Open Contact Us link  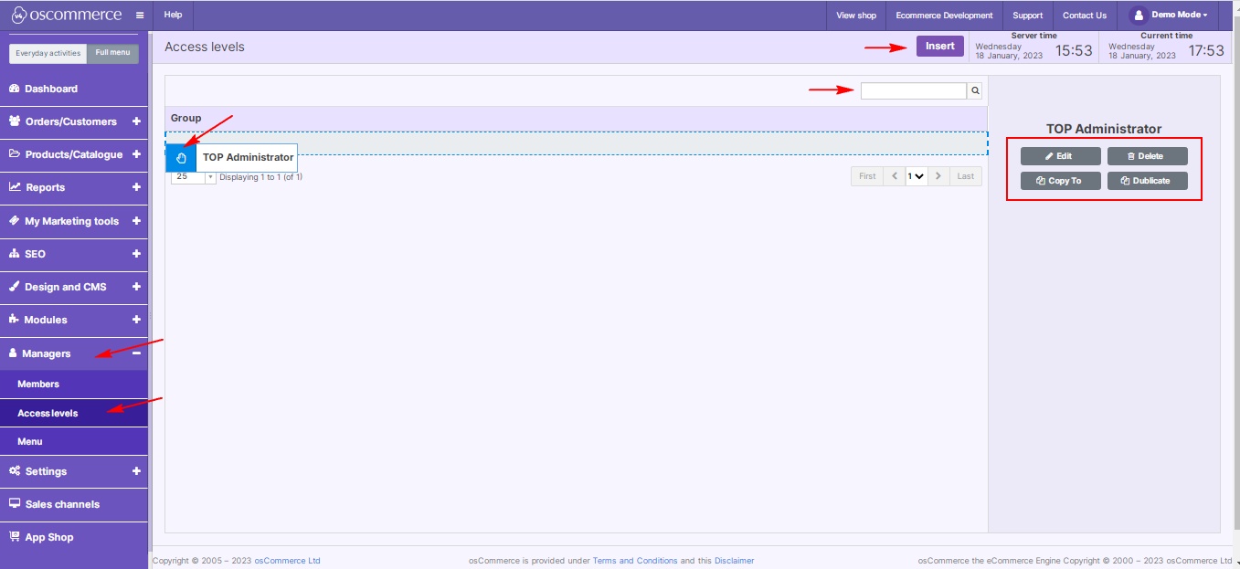pos(1085,16)
